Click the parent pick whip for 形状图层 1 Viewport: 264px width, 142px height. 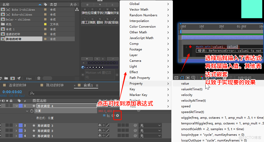tap(135, 136)
